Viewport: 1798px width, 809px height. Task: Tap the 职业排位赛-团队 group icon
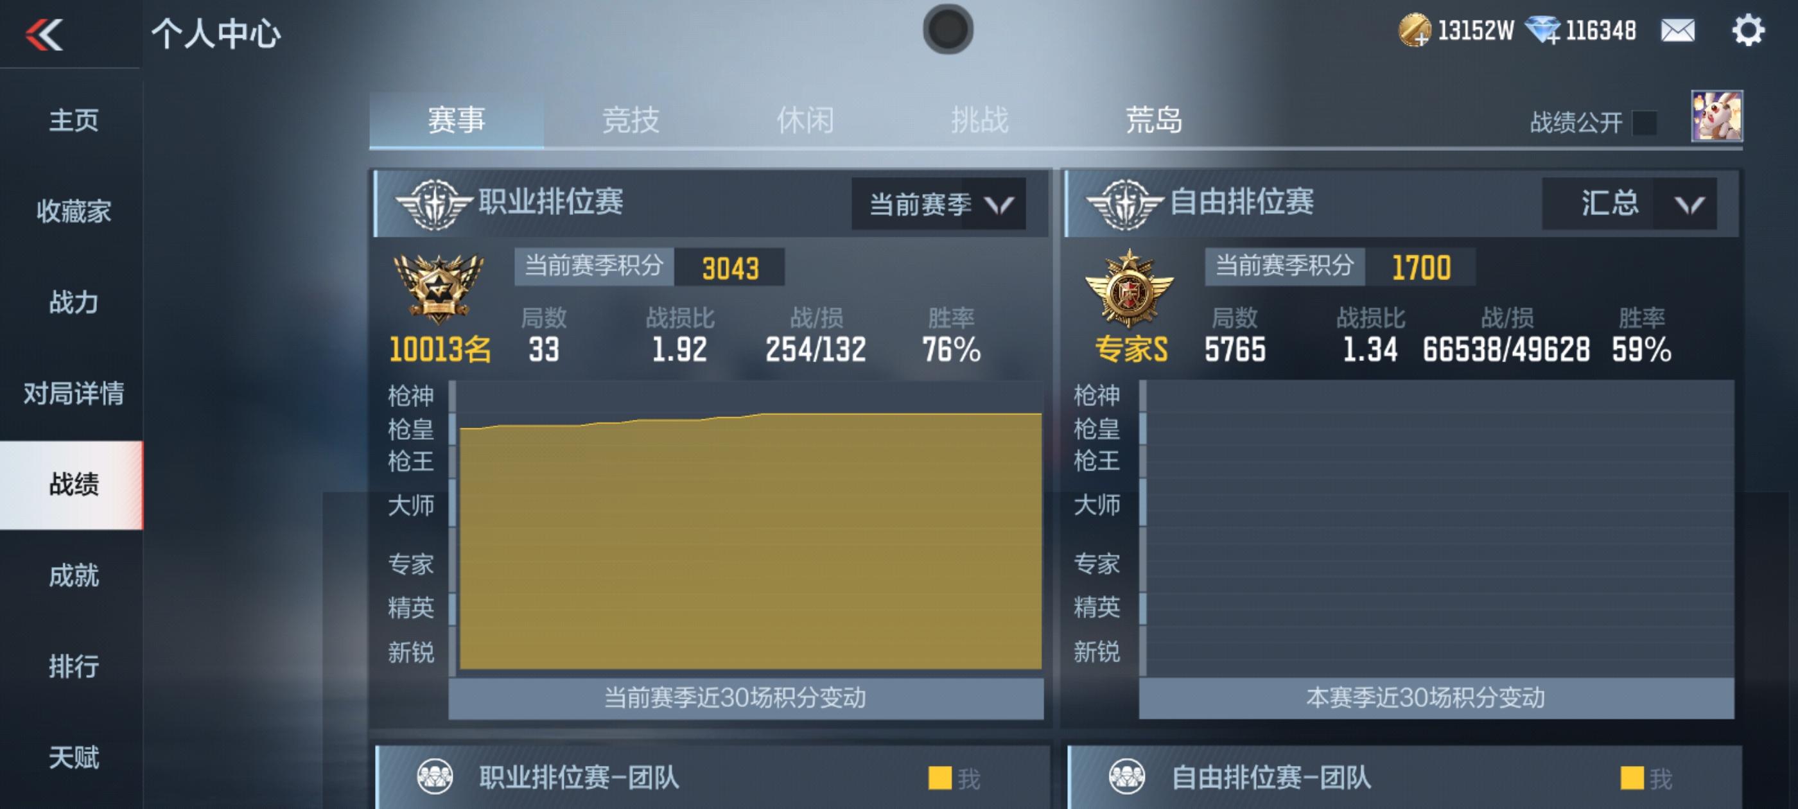(434, 776)
